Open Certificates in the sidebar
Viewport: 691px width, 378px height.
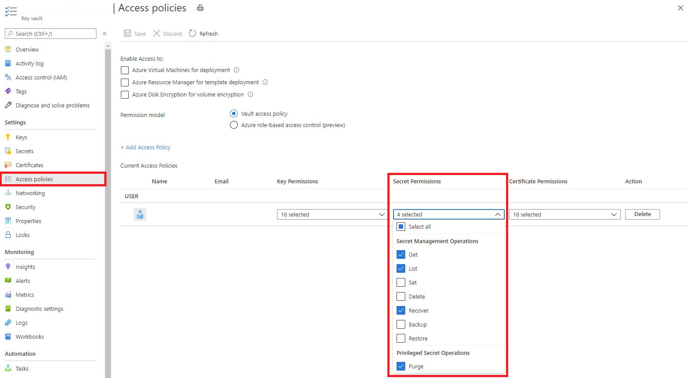click(30, 165)
